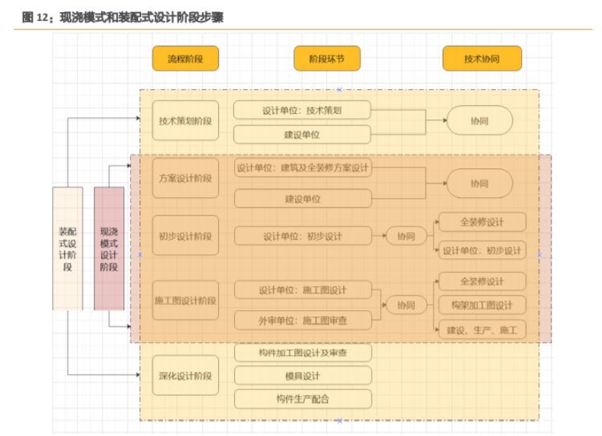Click the 协同 oval beside 技术策划 row
This screenshot has height=436, width=602.
pos(479,120)
